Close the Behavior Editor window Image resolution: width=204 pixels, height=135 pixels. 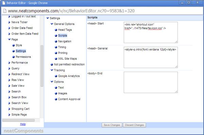point(197,3)
